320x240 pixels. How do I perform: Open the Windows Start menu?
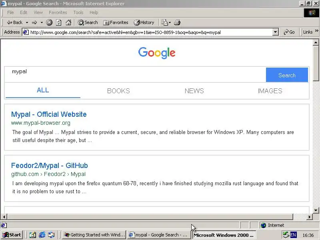tap(12, 235)
